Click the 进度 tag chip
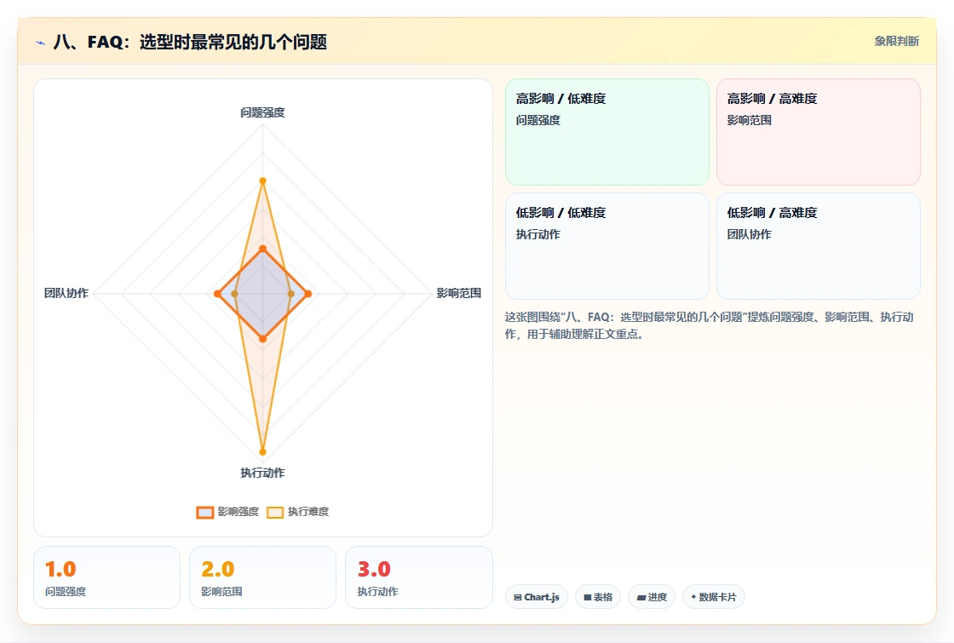 (652, 597)
